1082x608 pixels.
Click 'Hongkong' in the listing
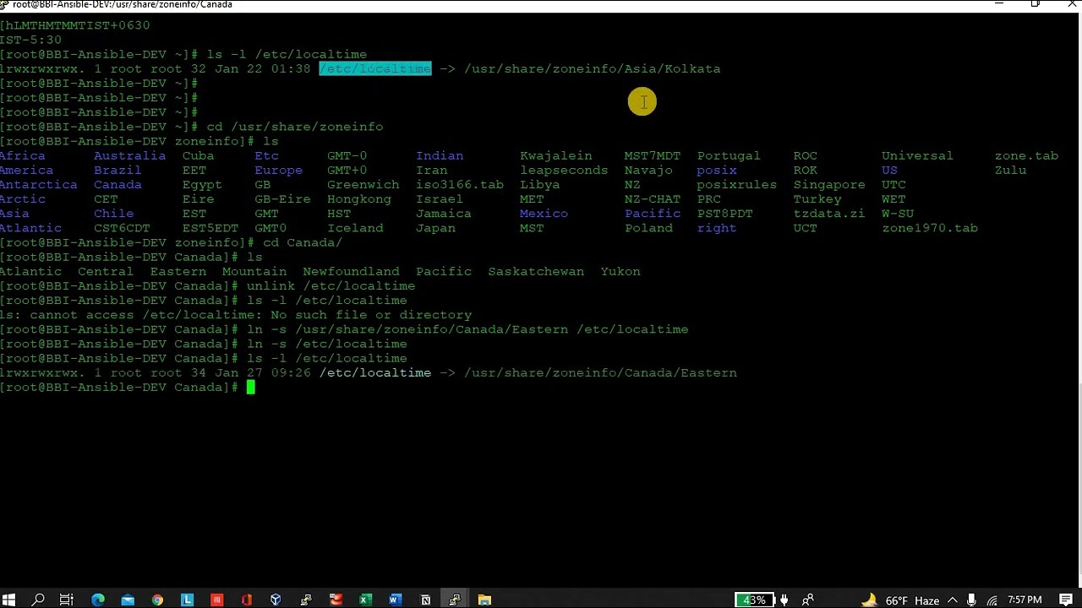(359, 198)
